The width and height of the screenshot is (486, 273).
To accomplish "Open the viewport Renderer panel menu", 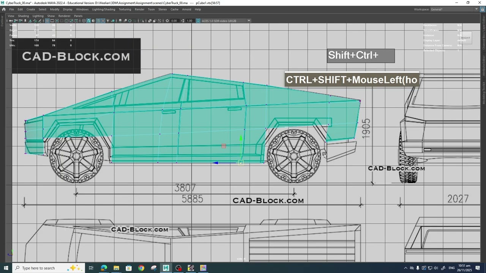I will coord(64,16).
